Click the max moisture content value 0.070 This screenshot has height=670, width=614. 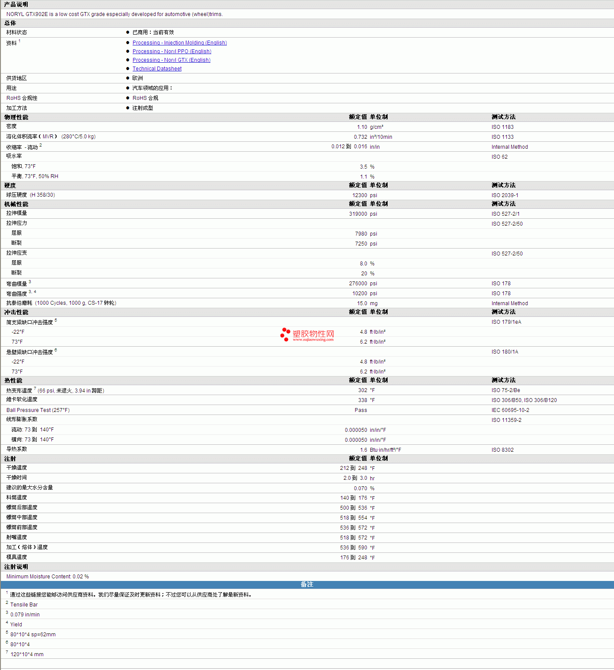[x=360, y=488]
